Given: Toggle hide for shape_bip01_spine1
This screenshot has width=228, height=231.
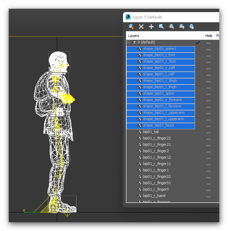Looking at the screenshot, I should click(x=208, y=49).
